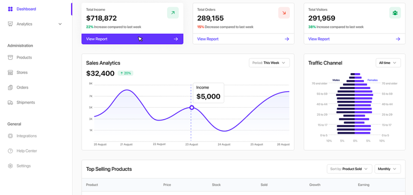This screenshot has width=413, height=195.
Task: Open View Report link for Total Orders
Action: point(208,39)
